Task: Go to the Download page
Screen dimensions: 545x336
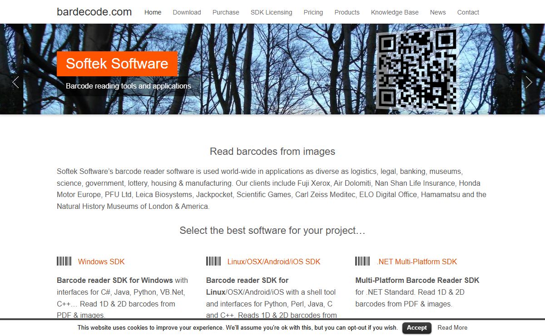Action: 187,12
